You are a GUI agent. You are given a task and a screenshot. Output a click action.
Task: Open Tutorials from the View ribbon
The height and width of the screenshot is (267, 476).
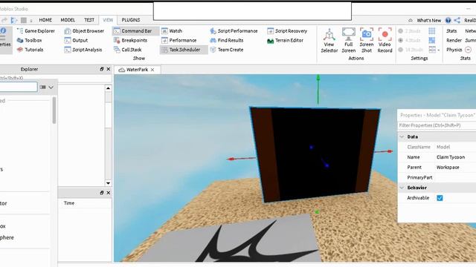pyautogui.click(x=30, y=50)
